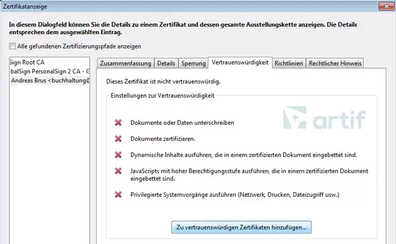
Task: Click text 'Privilegierte Systemvorgänge ausführen (Netzwerk, Drucken...)'
Action: [235, 195]
